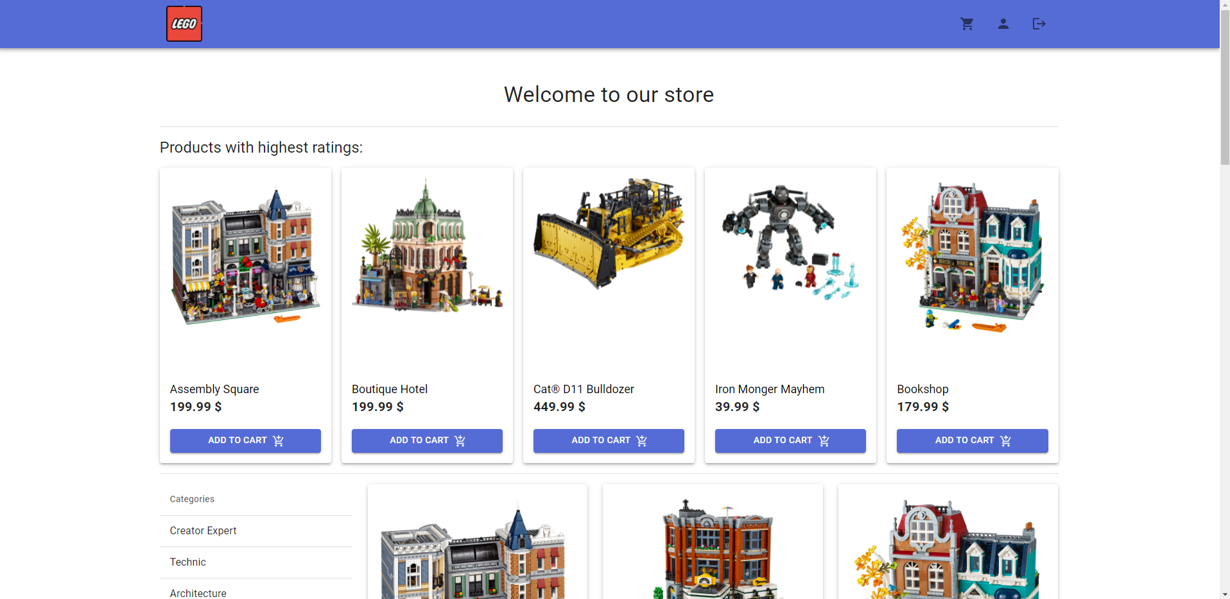Click the Categories list heading

[x=192, y=499]
